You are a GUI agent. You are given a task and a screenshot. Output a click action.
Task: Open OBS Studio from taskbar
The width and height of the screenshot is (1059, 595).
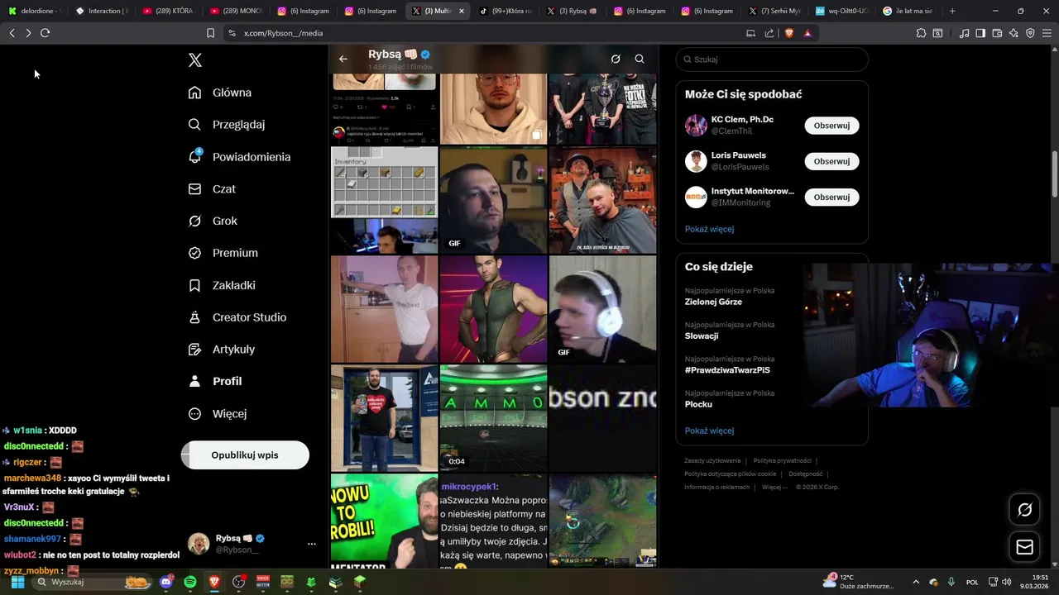tap(239, 582)
